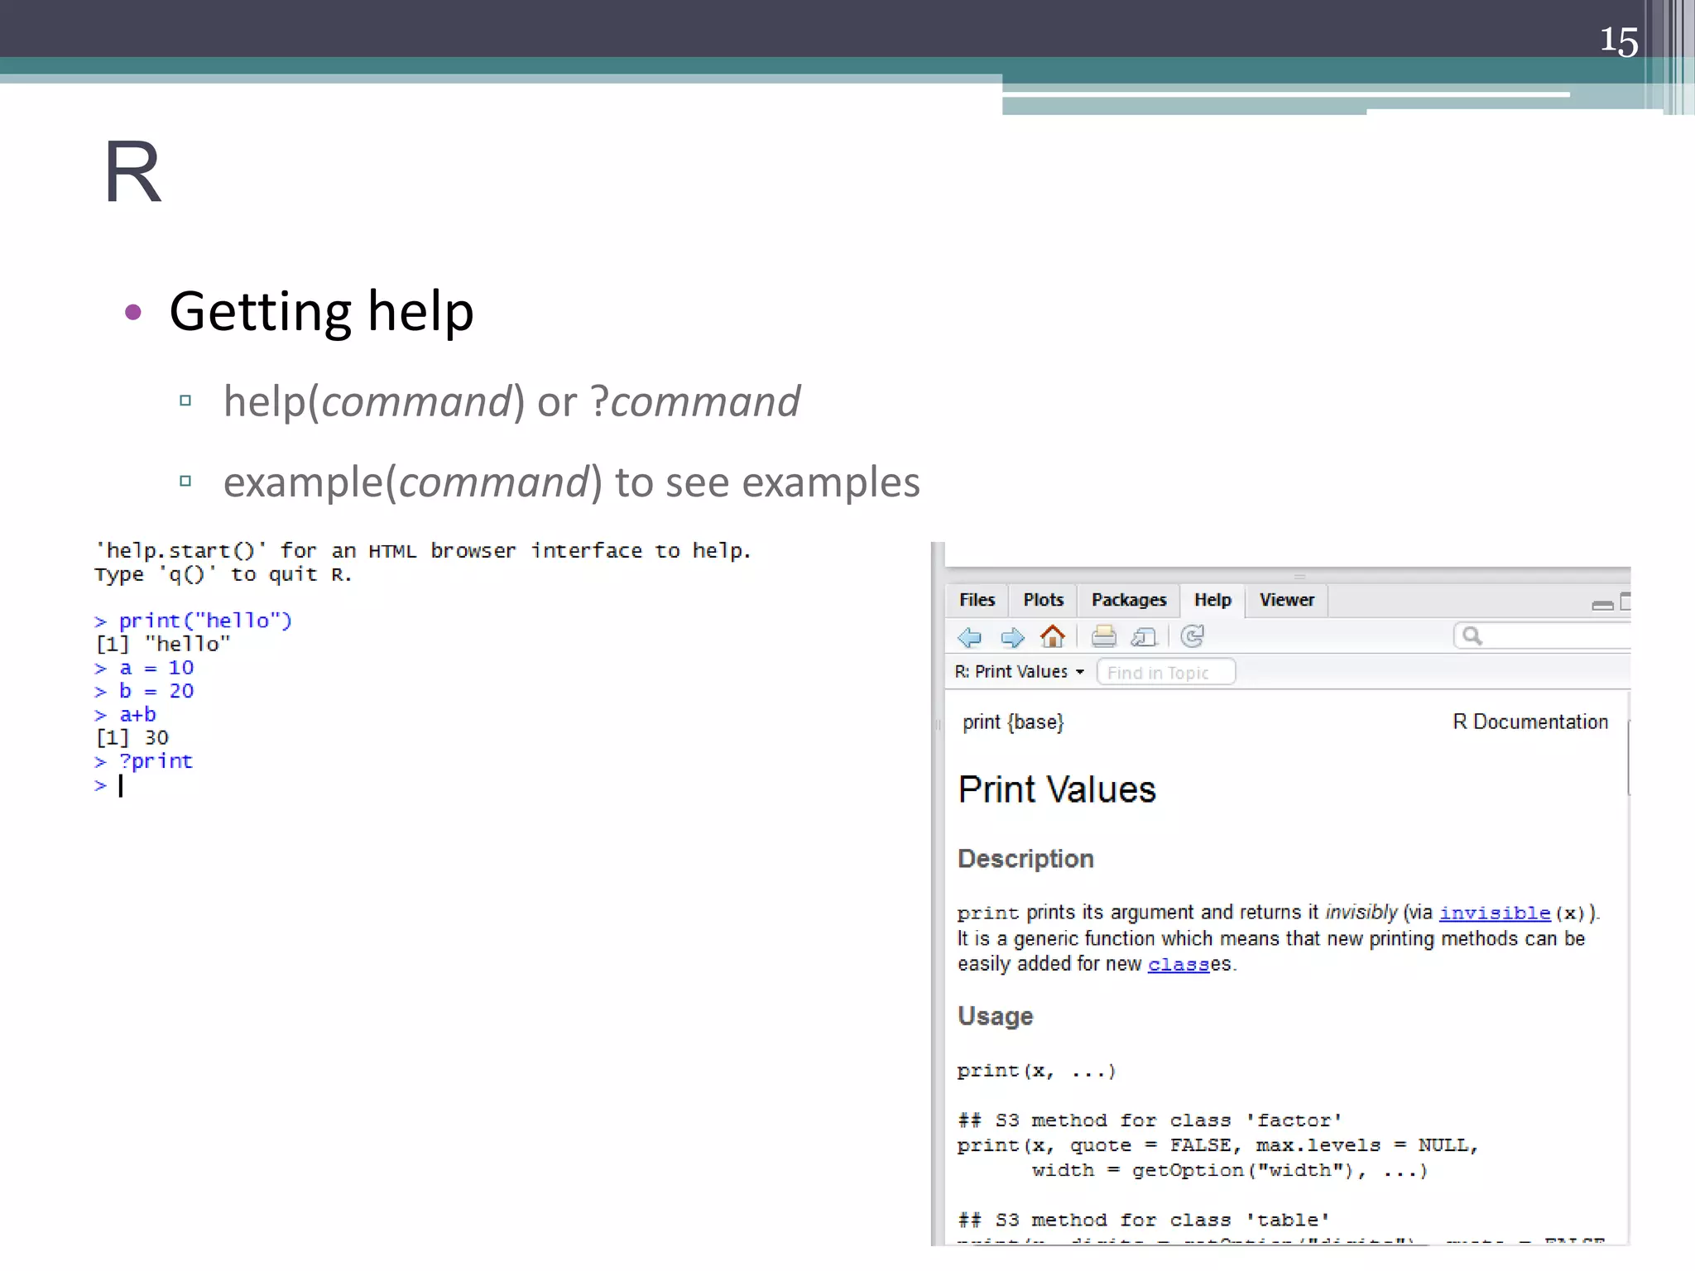The height and width of the screenshot is (1271, 1695).
Task: Focus the Find in Topic field
Action: [1166, 672]
